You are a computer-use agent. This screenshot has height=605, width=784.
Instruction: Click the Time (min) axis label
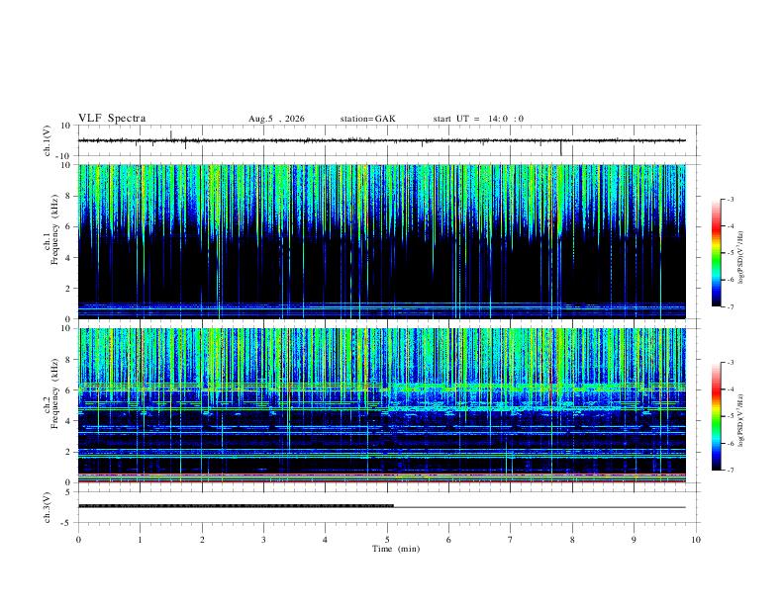coord(396,549)
